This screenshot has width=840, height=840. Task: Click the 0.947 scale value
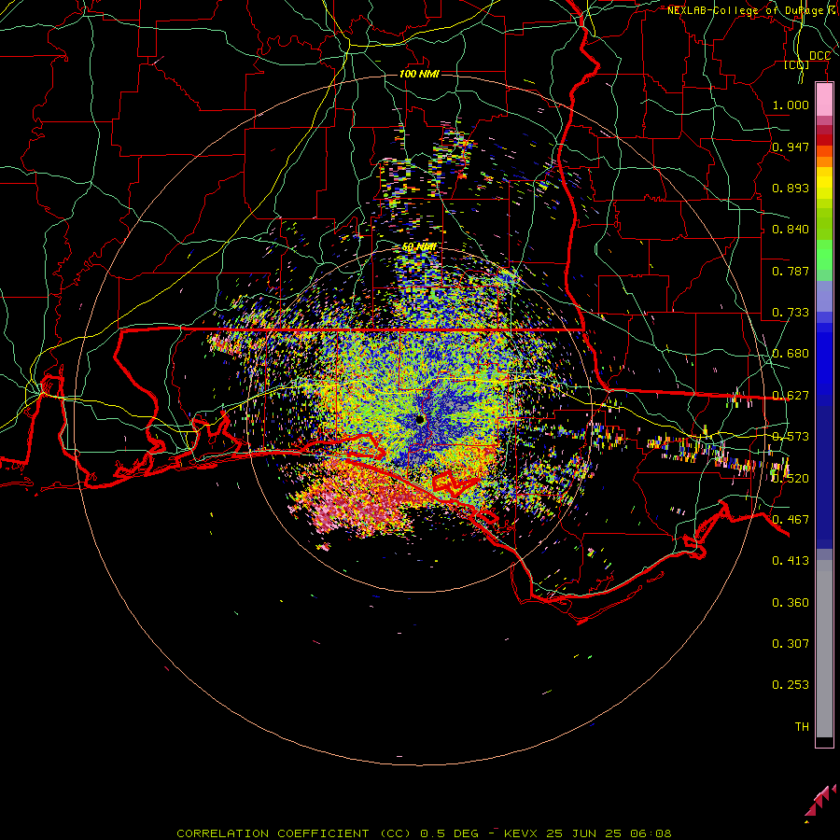point(791,147)
